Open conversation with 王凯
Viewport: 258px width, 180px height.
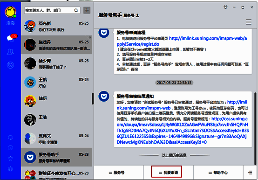pyautogui.click(x=56, y=83)
